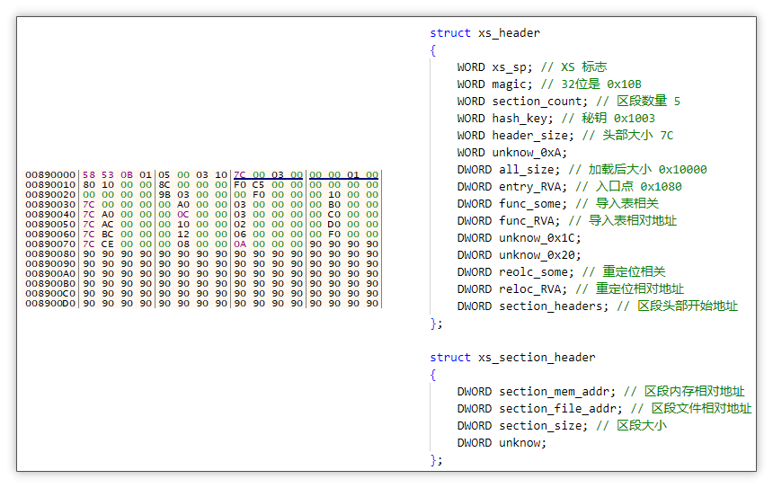Select the 'DWORD func_some;' field
Viewport: 773px width, 488px height.
tap(511, 204)
